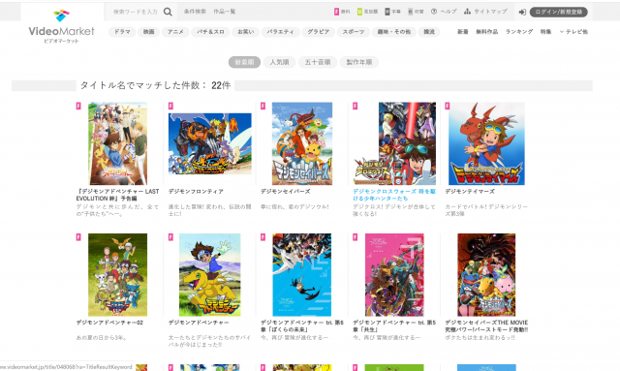The image size is (620, 371).
Task: Open the デジモンフロンティア poster thumbnail
Action: 210,143
